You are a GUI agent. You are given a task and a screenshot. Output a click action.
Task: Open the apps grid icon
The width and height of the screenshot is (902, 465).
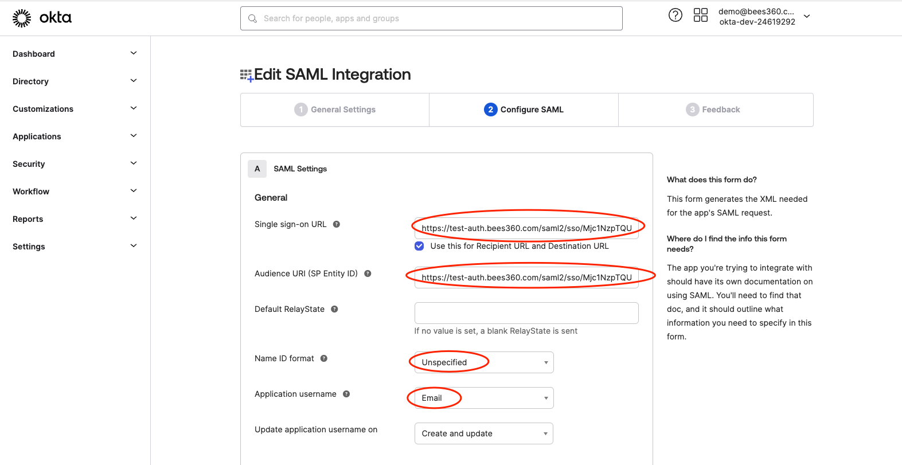[x=701, y=15]
